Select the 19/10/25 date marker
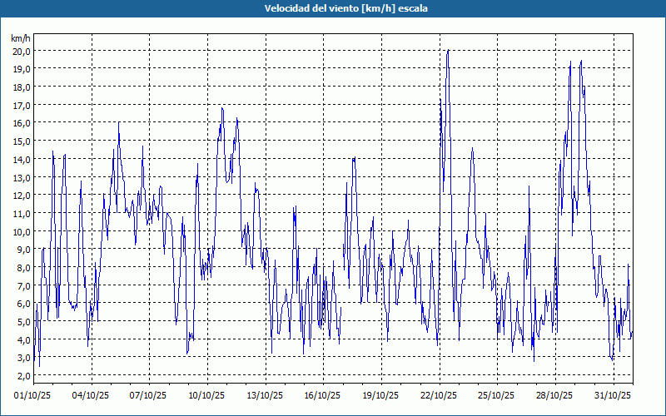Screen dimensions: 666x416 tap(379, 395)
